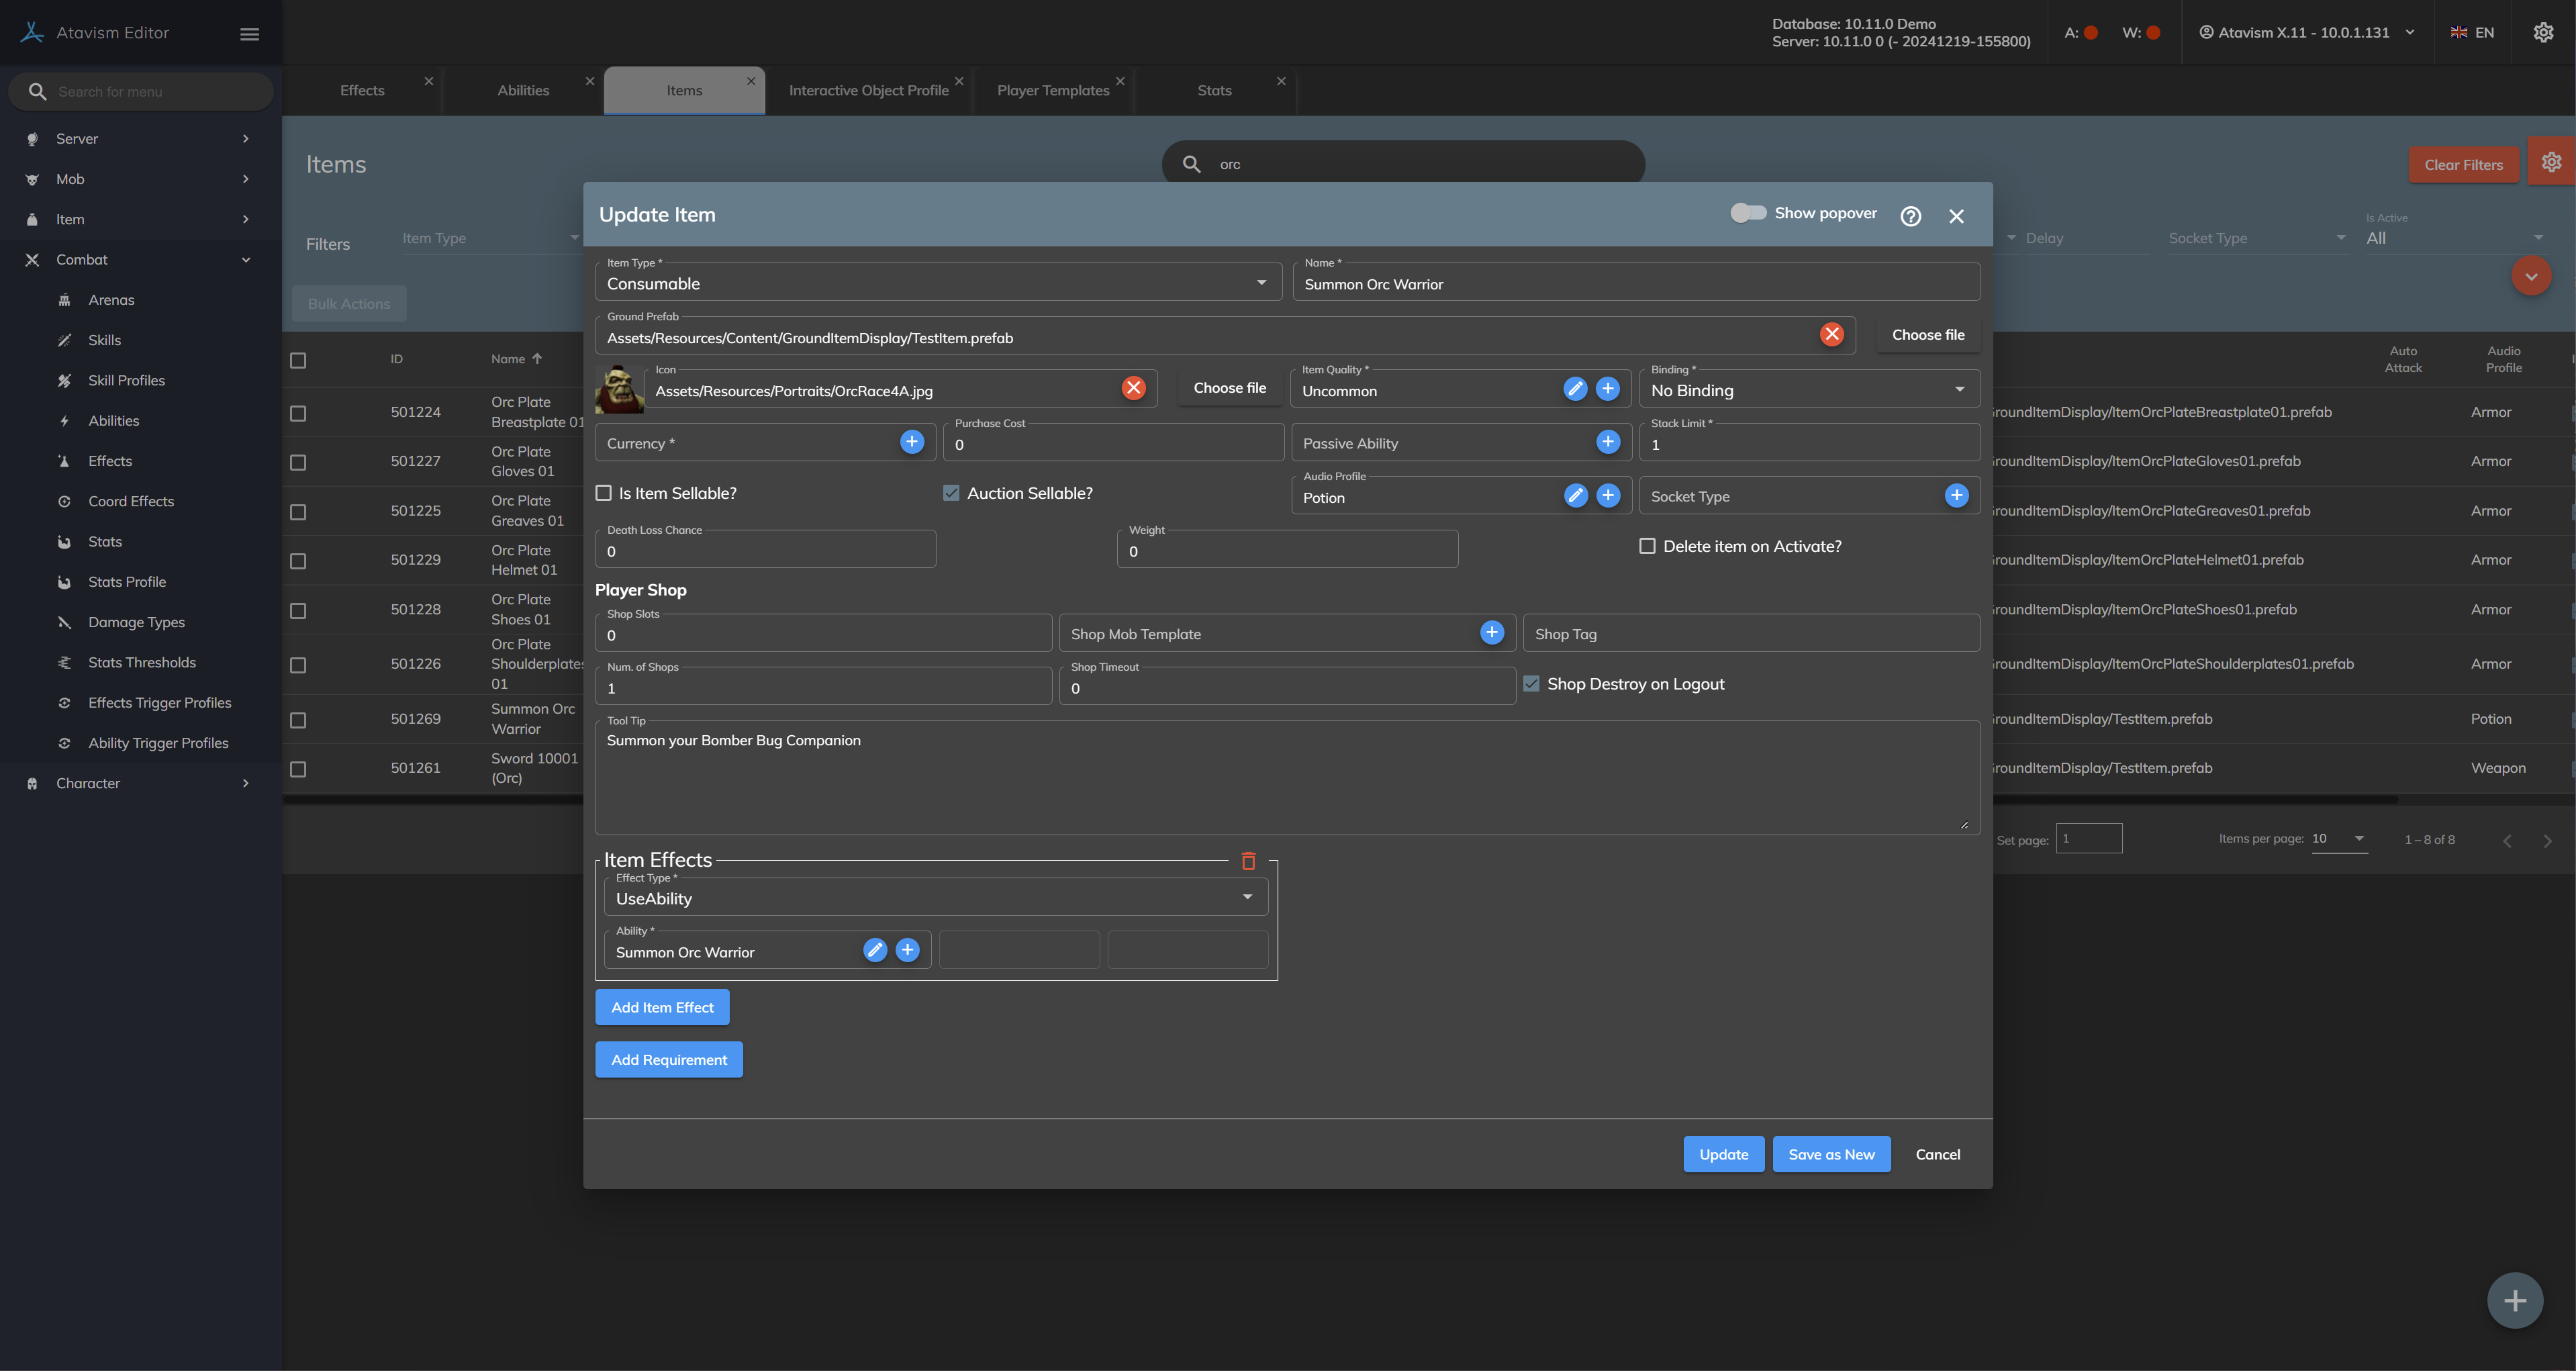Check the Is Item Sellable checkbox
Screen dimensions: 2576x1371
[604, 493]
